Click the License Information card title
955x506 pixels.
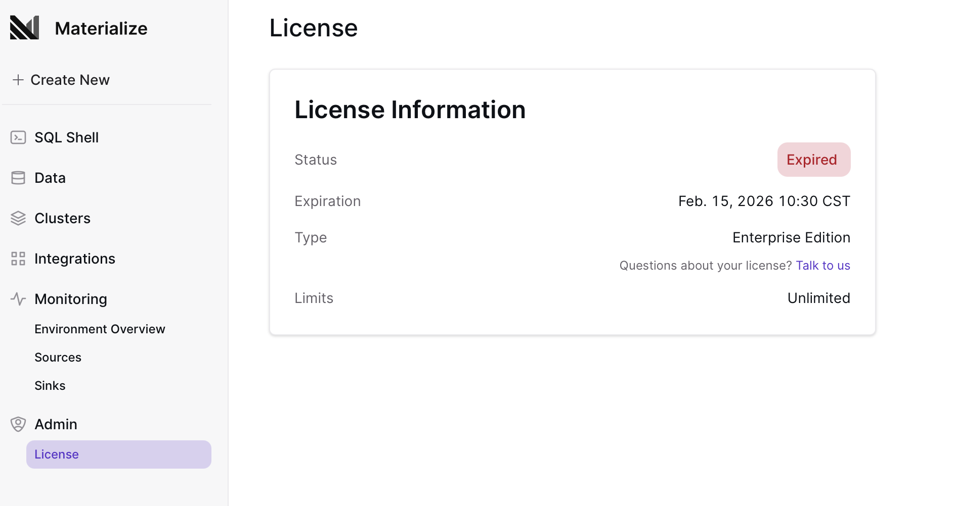tap(410, 110)
